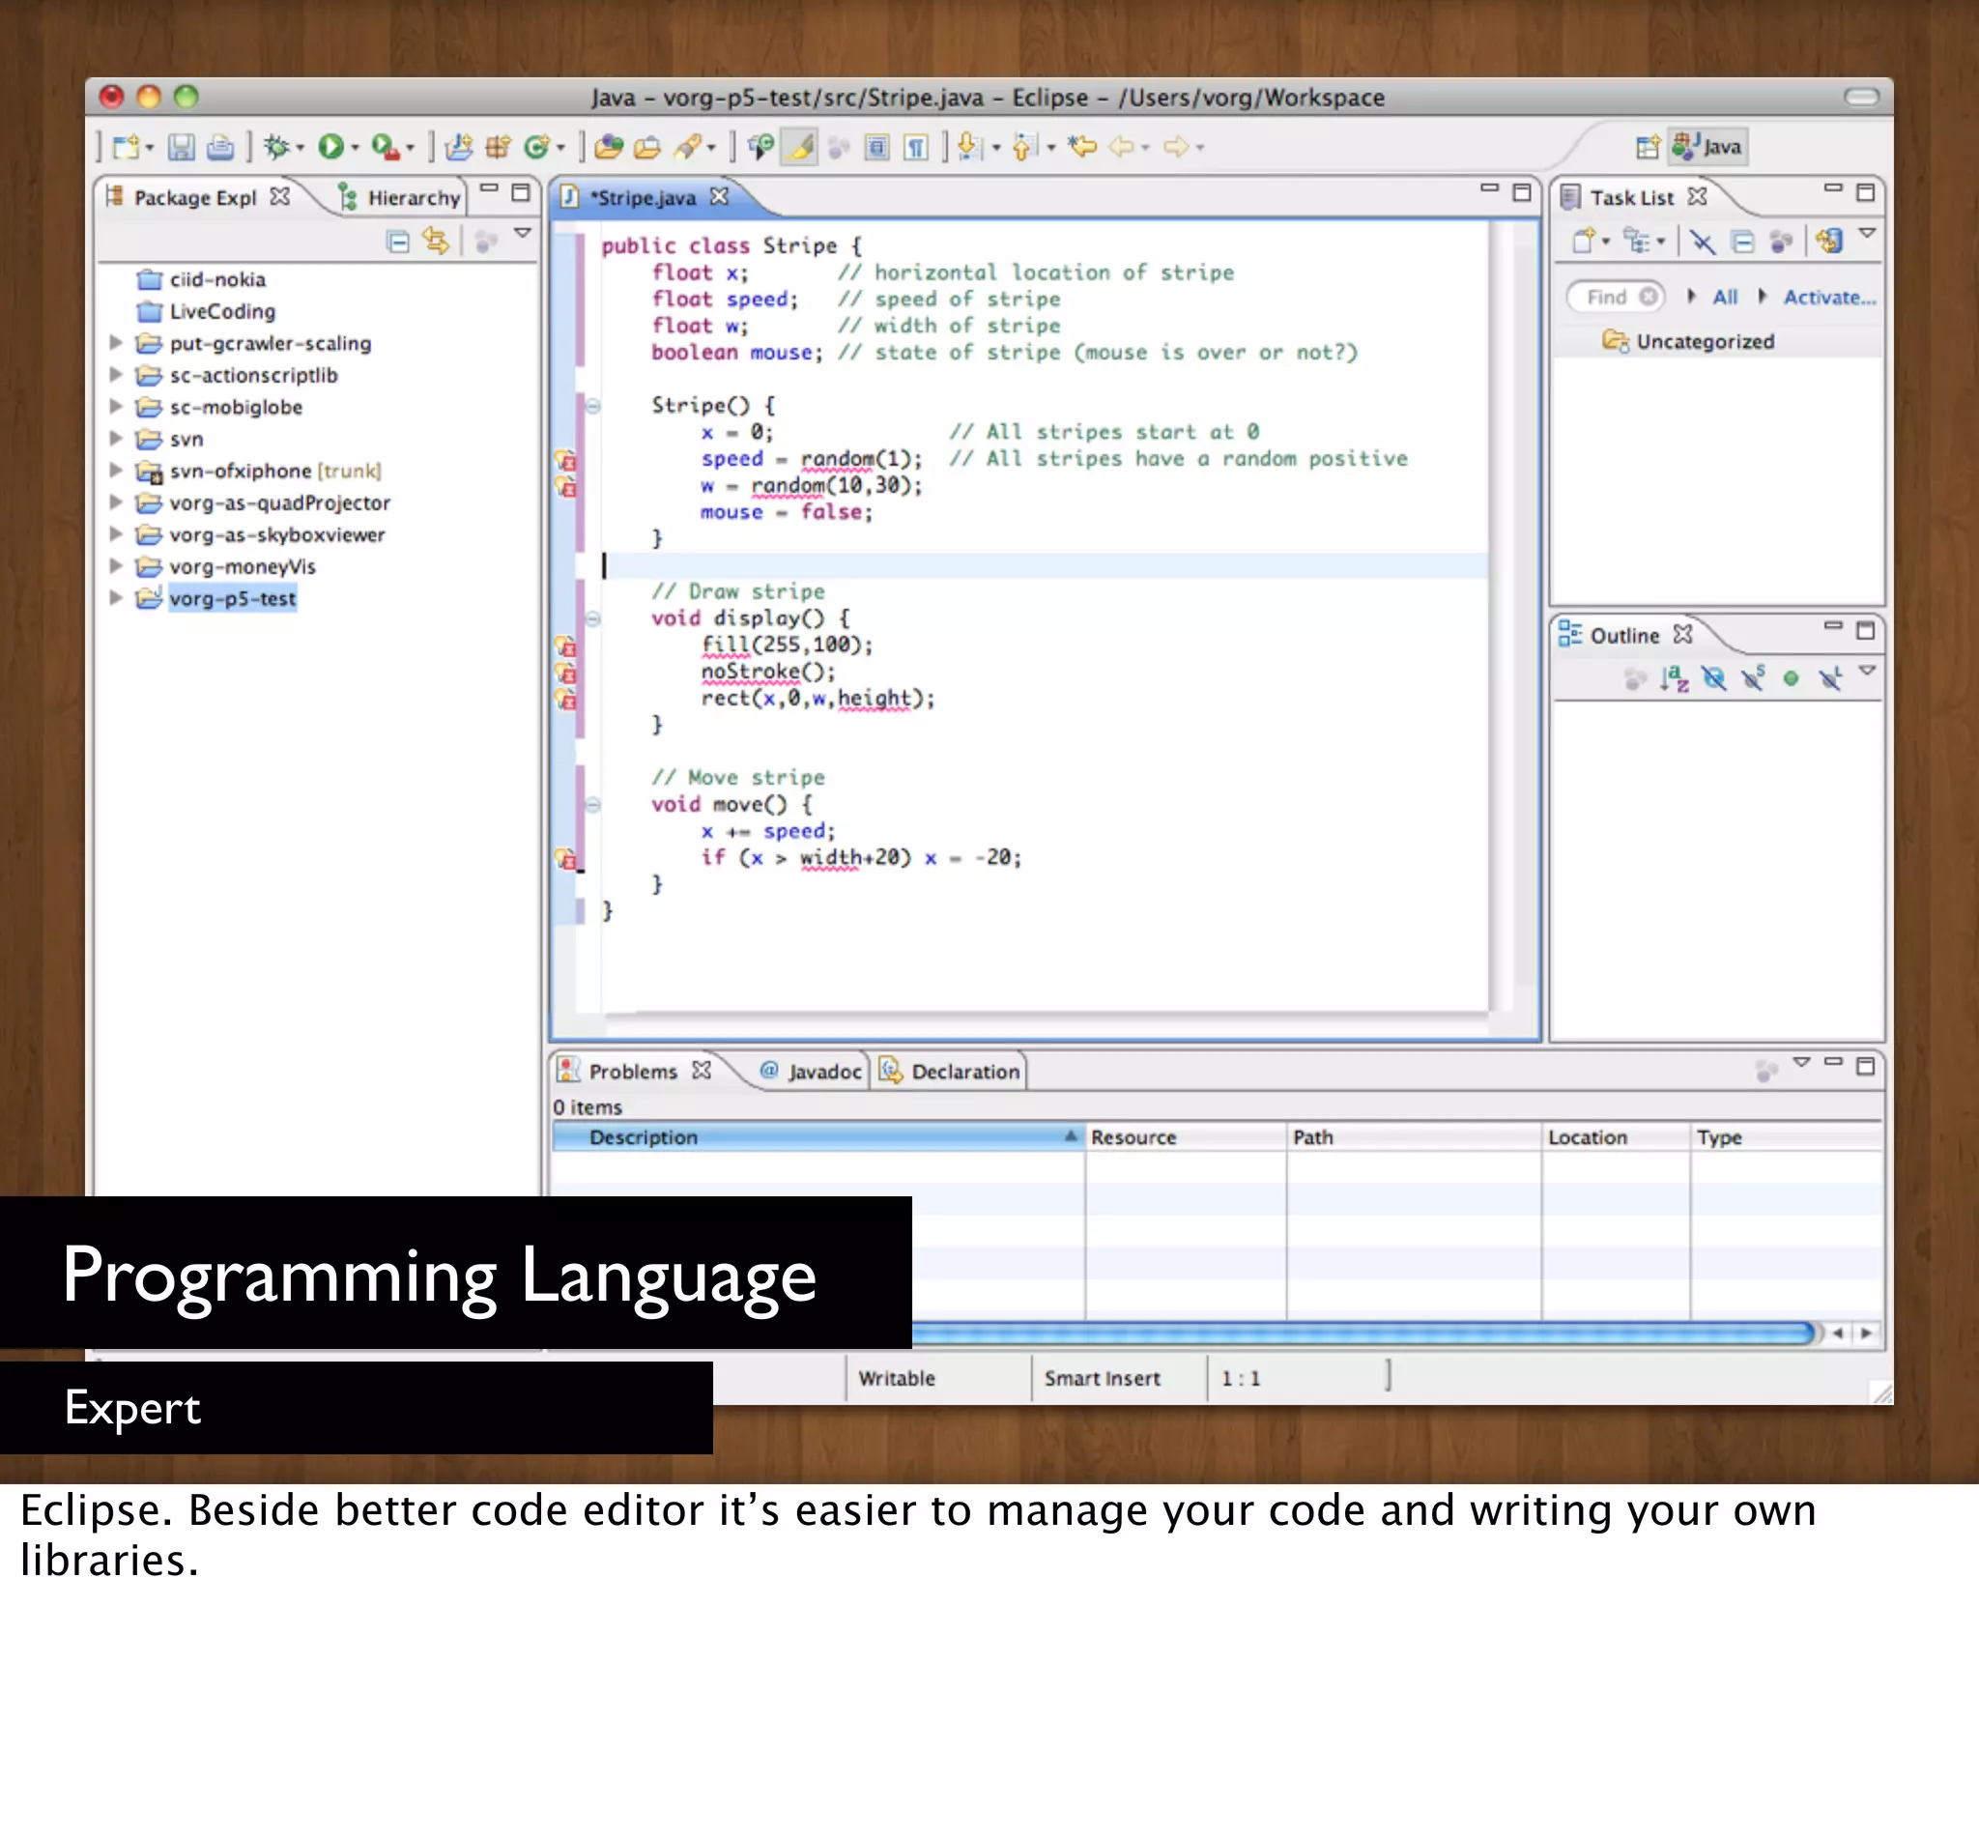The width and height of the screenshot is (1979, 1836).
Task: Expand the sc-actionscriptlib project
Action: (116, 375)
